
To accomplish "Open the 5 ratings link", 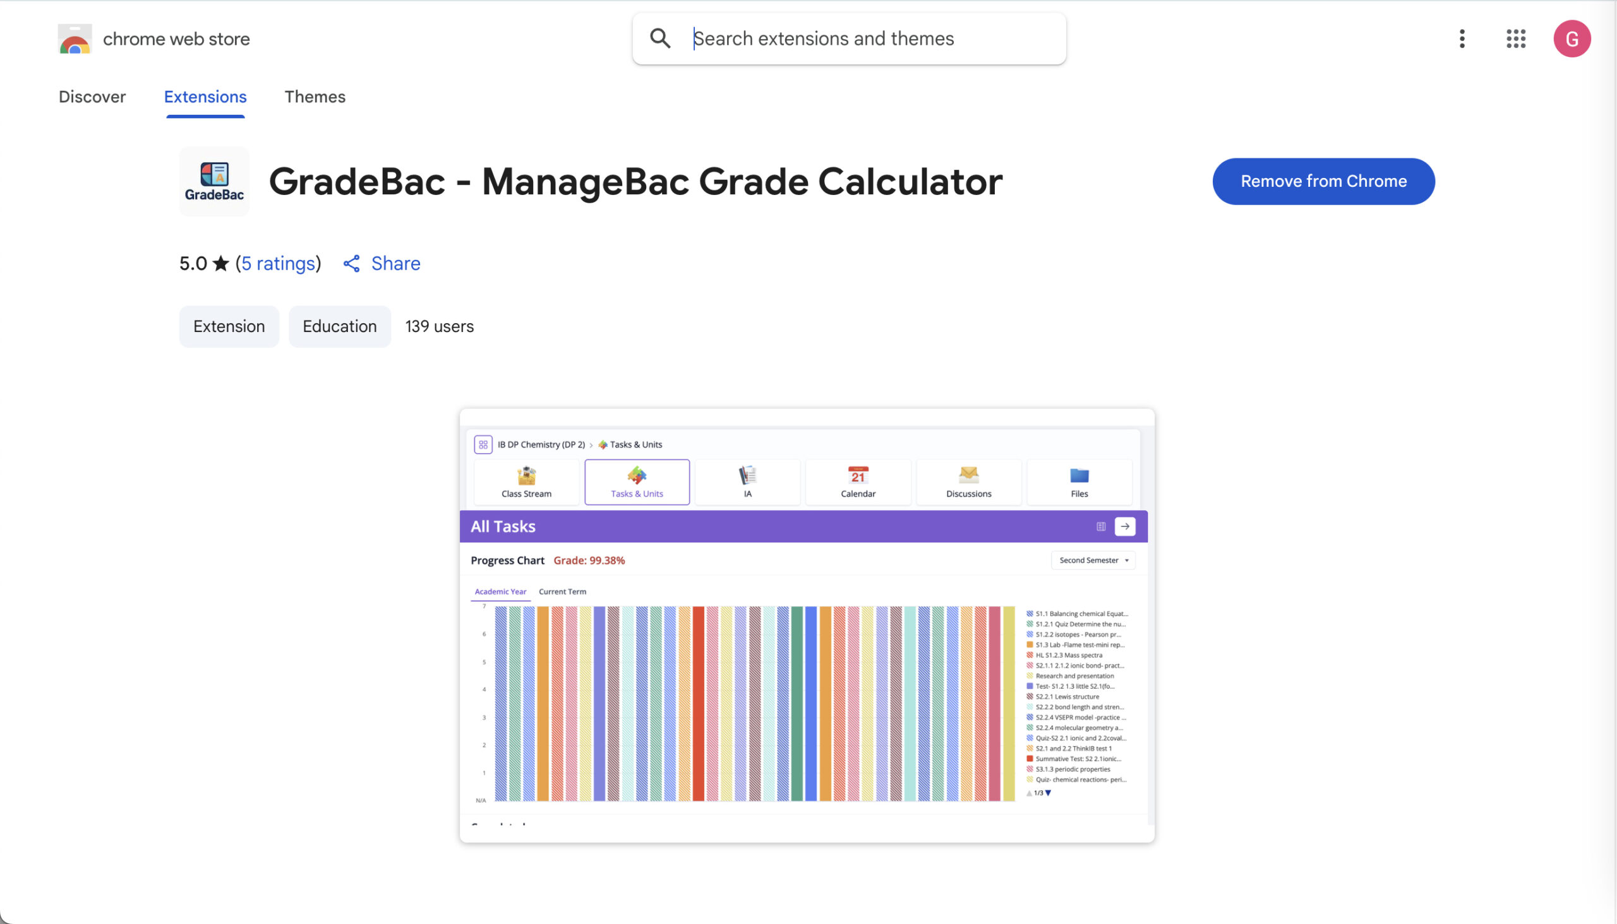I will [x=278, y=263].
